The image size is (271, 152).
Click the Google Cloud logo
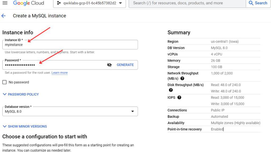pyautogui.click(x=28, y=3)
